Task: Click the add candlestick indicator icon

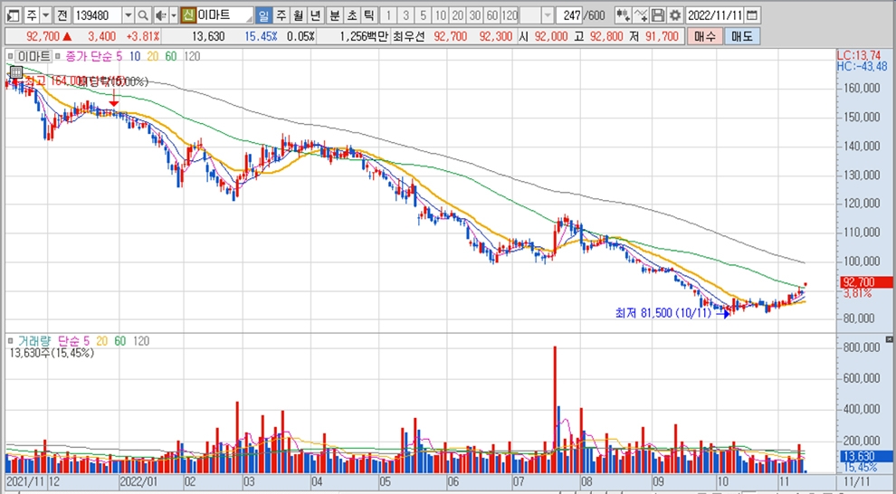Action: [623, 15]
